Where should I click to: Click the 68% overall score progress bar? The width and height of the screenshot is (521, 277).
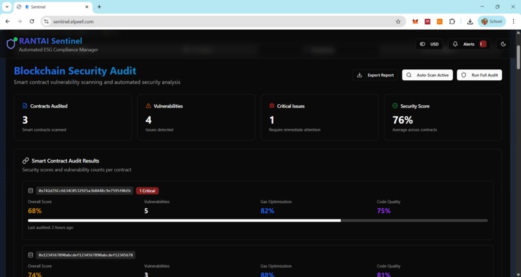click(x=258, y=221)
